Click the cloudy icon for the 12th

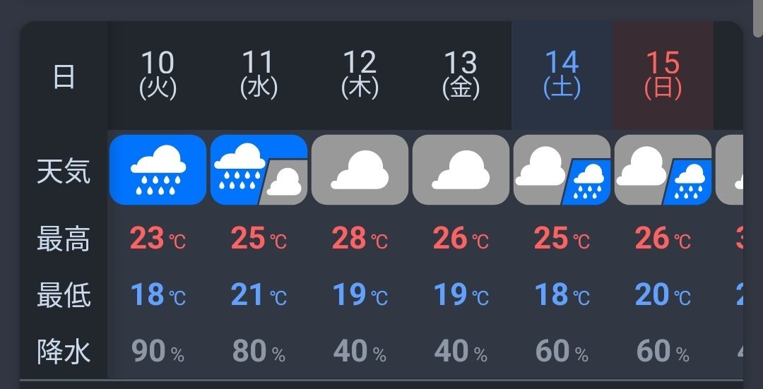[360, 169]
